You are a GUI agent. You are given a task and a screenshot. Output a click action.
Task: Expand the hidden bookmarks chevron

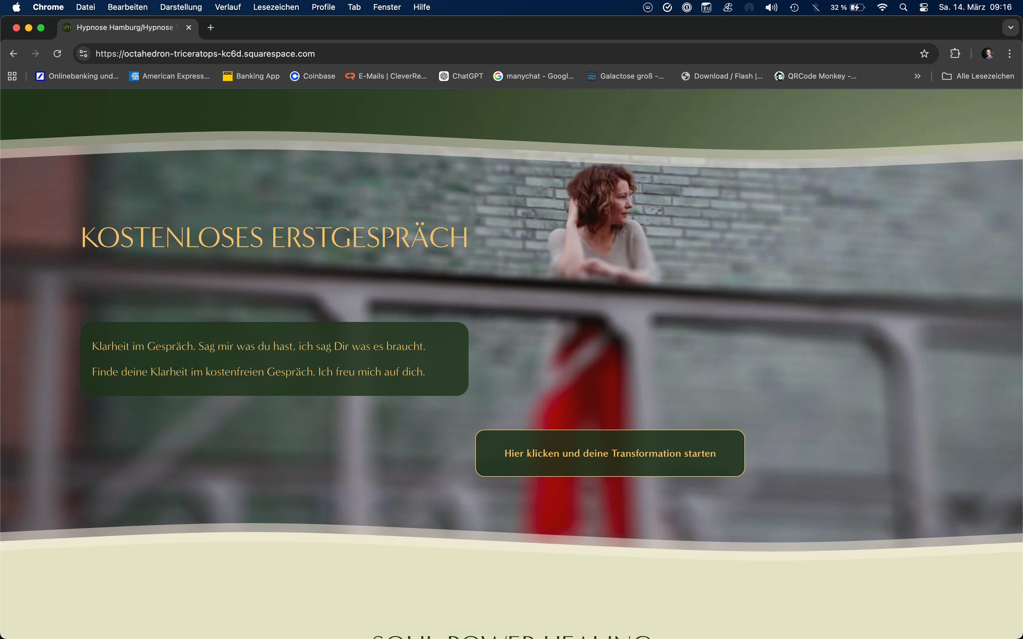[917, 76]
